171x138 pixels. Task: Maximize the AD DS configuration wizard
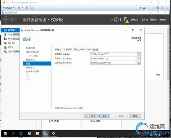[x=133, y=30]
